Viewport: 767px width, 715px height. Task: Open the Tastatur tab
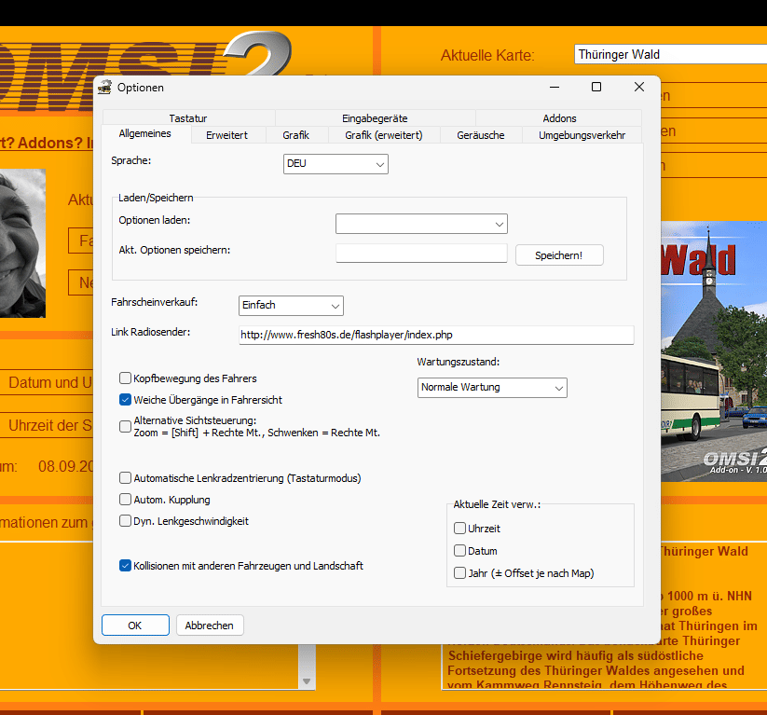[x=188, y=118]
